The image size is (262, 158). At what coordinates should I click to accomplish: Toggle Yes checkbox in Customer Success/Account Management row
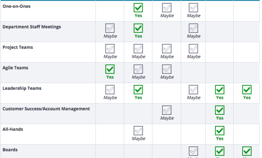coord(220,110)
